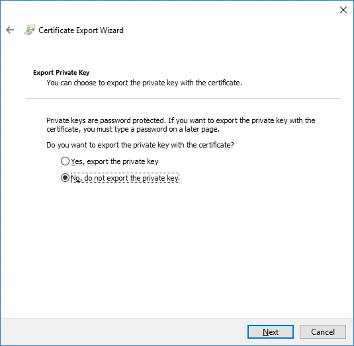Image resolution: width=354 pixels, height=346 pixels.
Task: Click the 'No, do not export the private key' label
Action: tap(125, 178)
